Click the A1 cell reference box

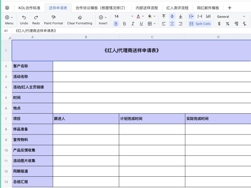coord(6,30)
